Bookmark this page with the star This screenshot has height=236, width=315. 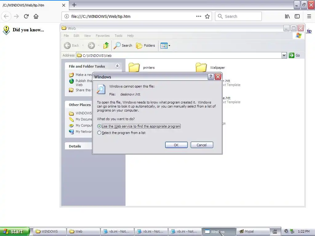click(x=207, y=16)
